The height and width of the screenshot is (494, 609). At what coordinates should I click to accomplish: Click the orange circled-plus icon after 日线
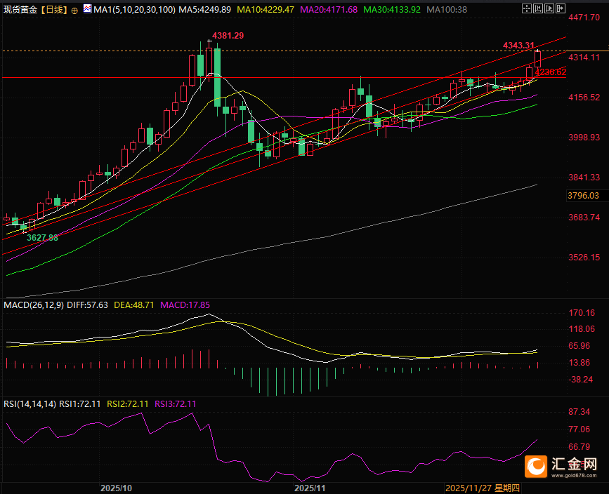pyautogui.click(x=74, y=11)
